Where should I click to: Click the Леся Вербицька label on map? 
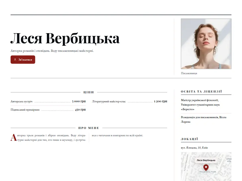(x=206, y=160)
